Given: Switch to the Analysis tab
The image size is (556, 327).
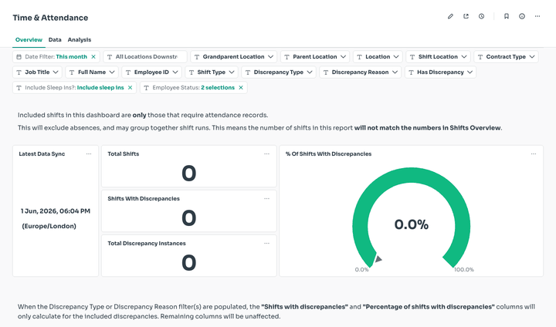Looking at the screenshot, I should coord(80,39).
